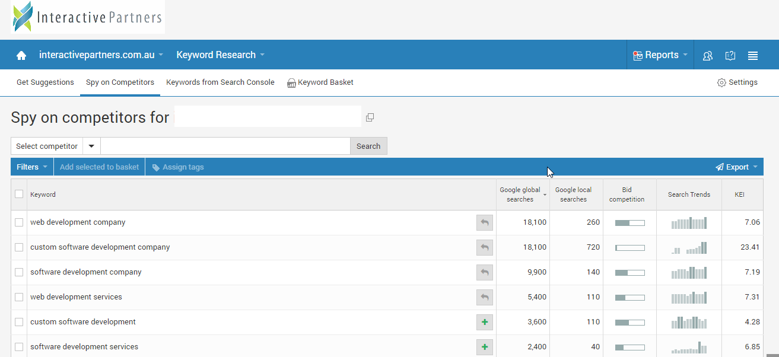Add 'custom software development' to basket via plus
The height and width of the screenshot is (357, 779).
tap(485, 322)
